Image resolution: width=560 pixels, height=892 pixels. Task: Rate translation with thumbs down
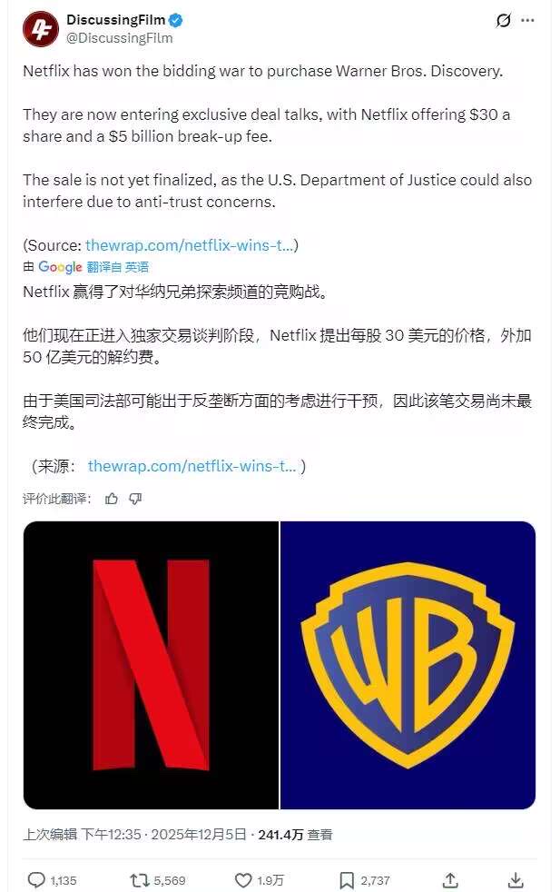135,499
